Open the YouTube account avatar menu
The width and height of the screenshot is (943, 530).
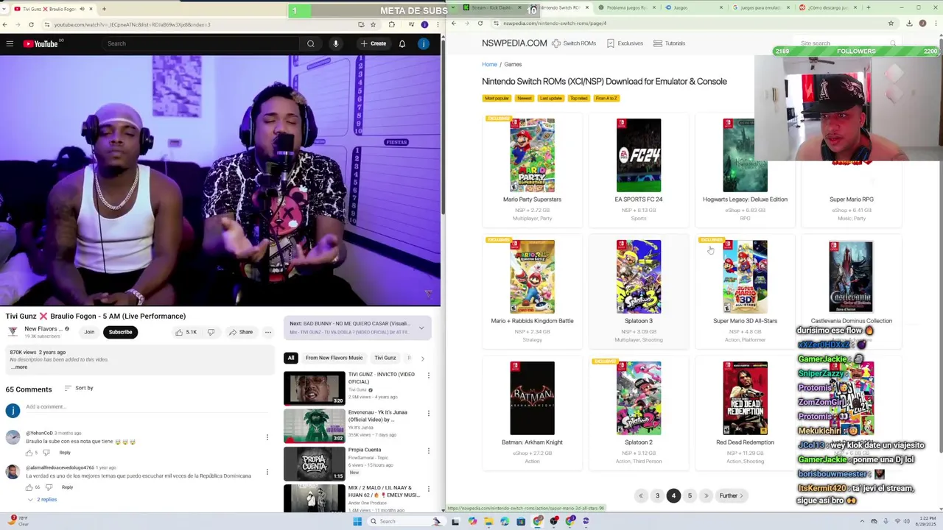tap(424, 43)
